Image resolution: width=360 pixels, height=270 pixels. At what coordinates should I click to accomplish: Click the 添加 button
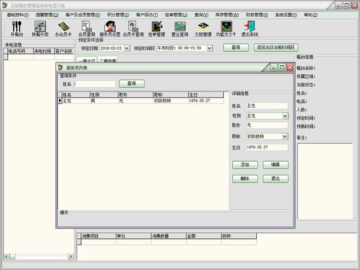[x=245, y=165]
